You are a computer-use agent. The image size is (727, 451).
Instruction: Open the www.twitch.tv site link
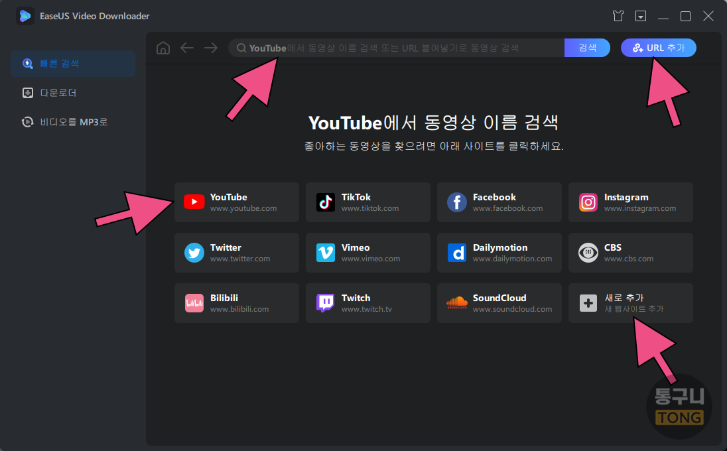coord(367,309)
